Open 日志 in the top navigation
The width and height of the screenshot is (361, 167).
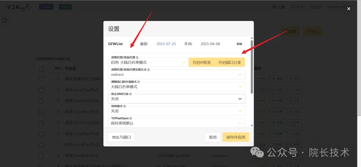click(316, 7)
